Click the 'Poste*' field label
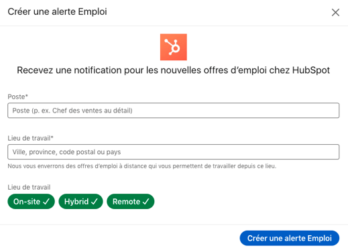 point(17,97)
